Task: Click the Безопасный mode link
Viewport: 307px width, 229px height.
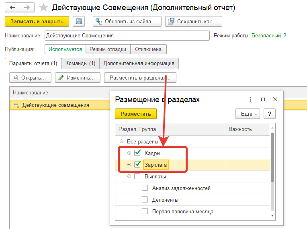Action: pos(266,35)
